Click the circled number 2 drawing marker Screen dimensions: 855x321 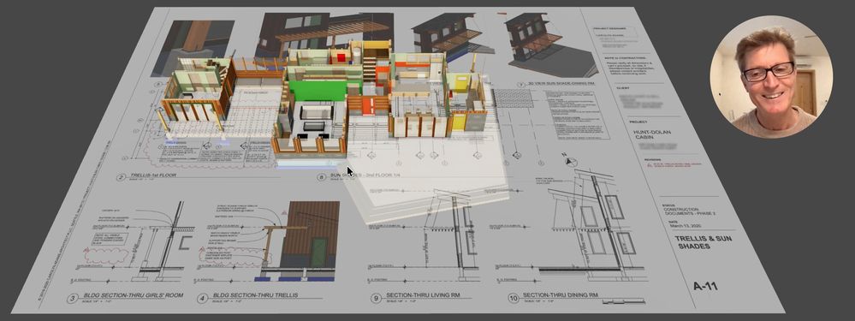121,177
